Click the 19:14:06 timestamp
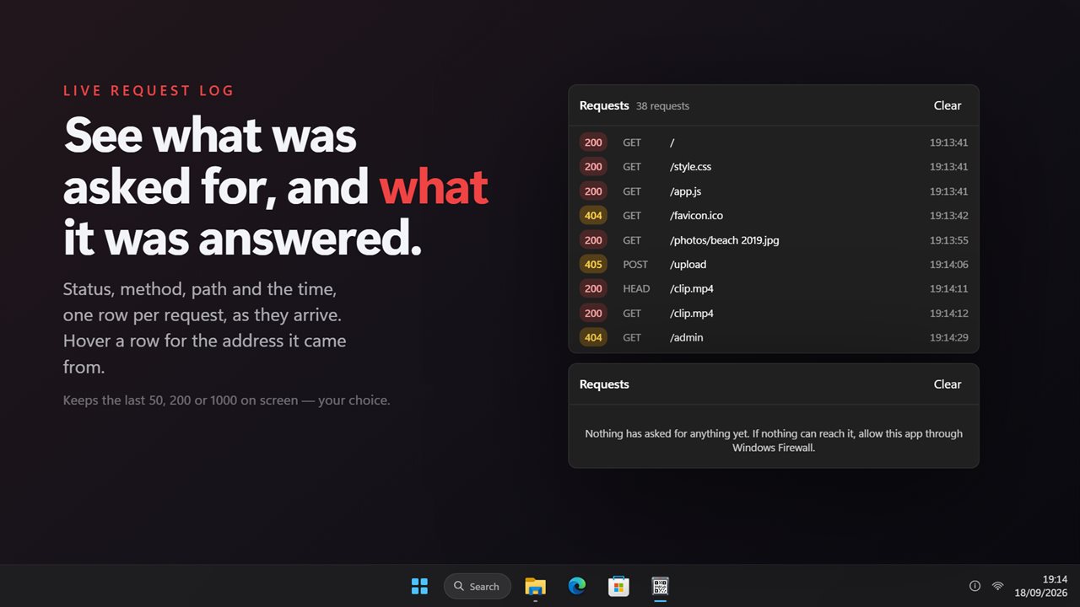 (948, 265)
